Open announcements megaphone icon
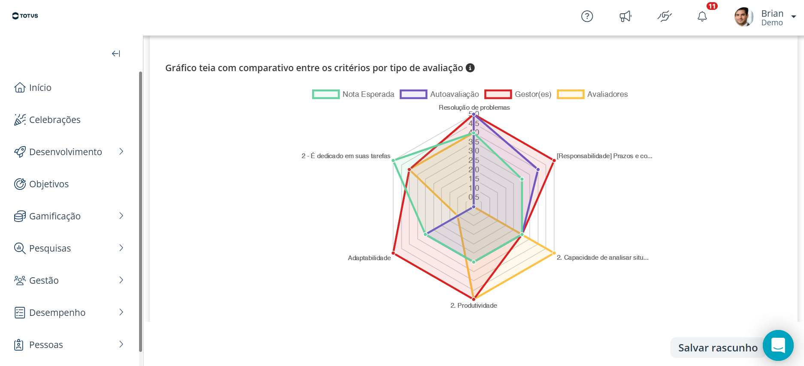Viewport: 804px width, 366px height. click(x=625, y=16)
